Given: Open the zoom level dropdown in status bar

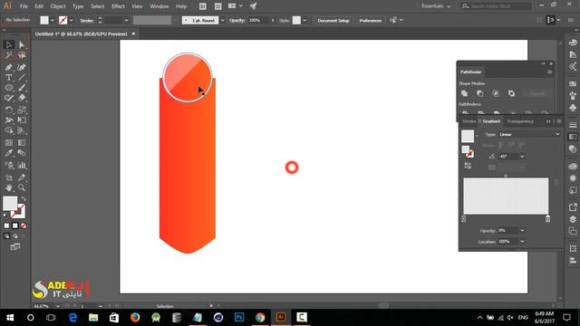Looking at the screenshot, I should point(58,306).
